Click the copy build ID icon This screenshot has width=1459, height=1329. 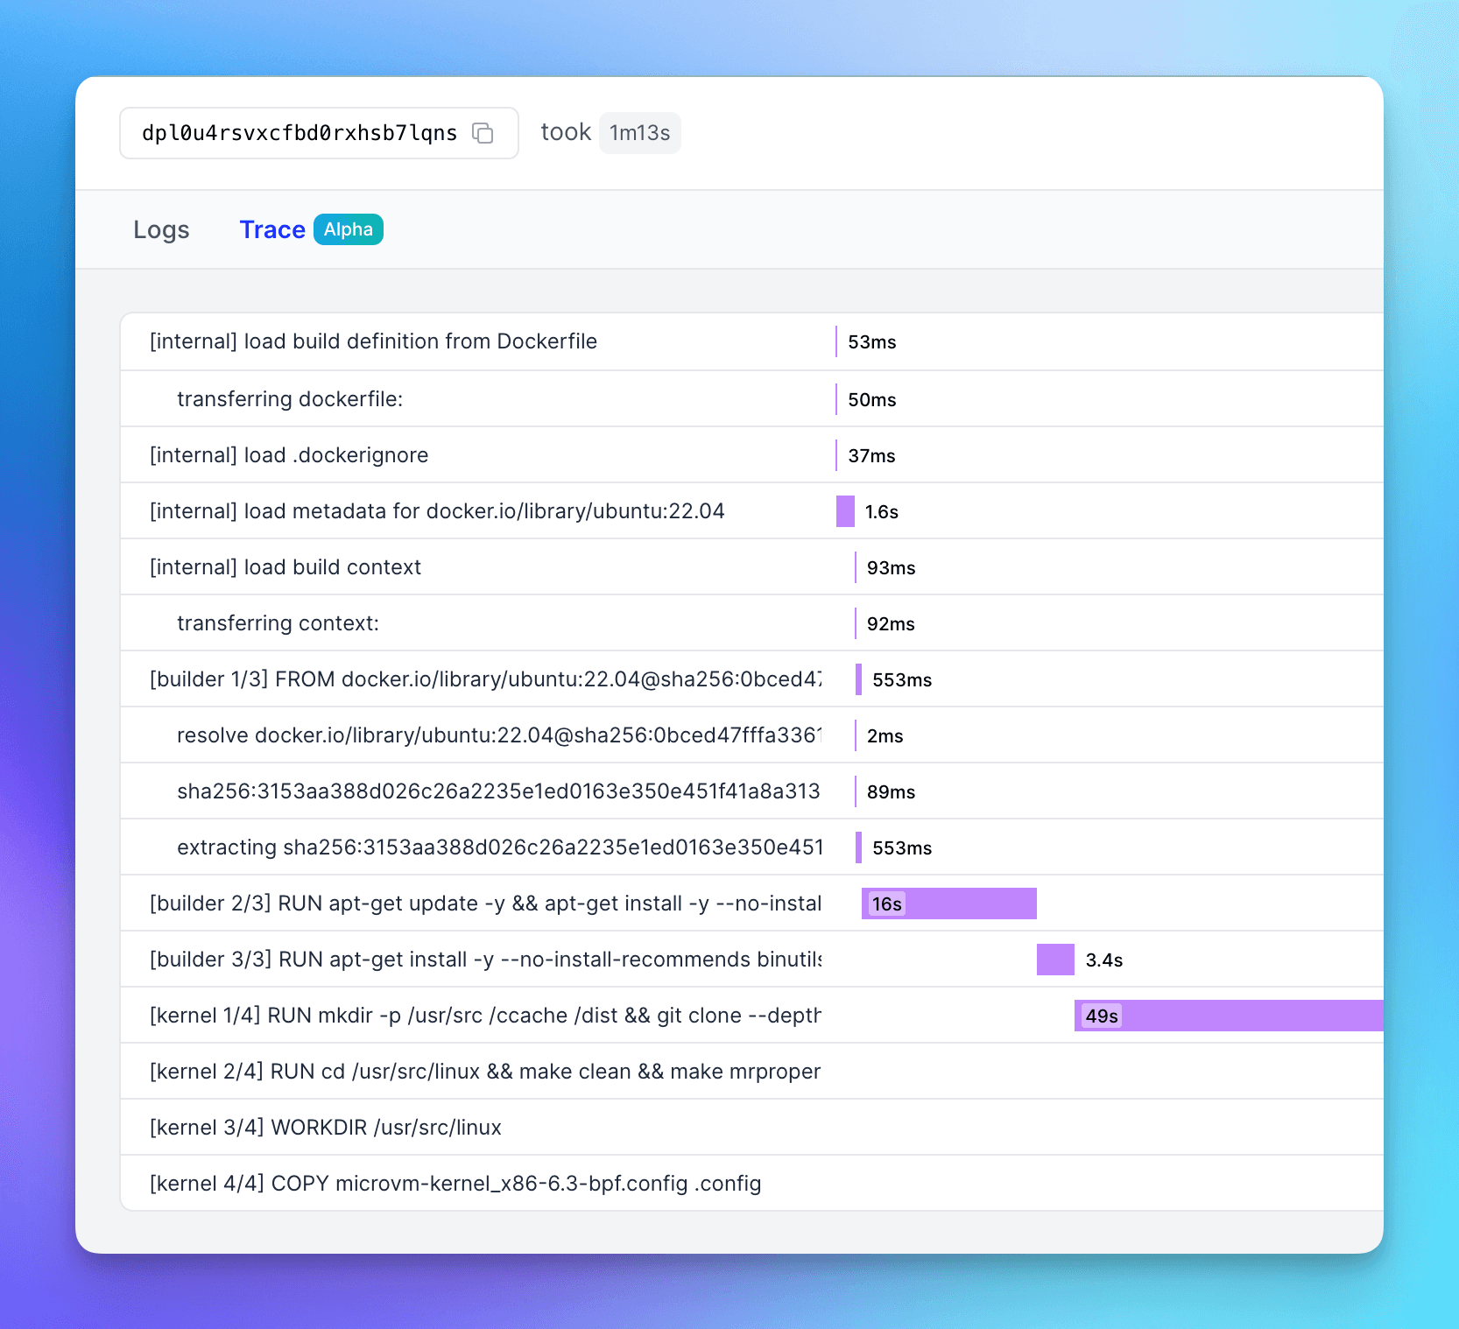coord(483,133)
